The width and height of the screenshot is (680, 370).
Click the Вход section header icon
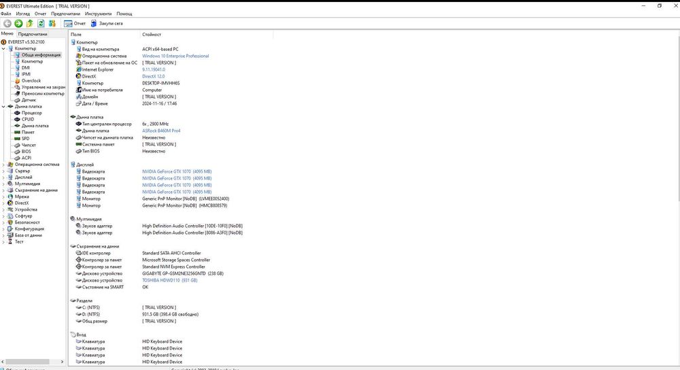coord(73,335)
